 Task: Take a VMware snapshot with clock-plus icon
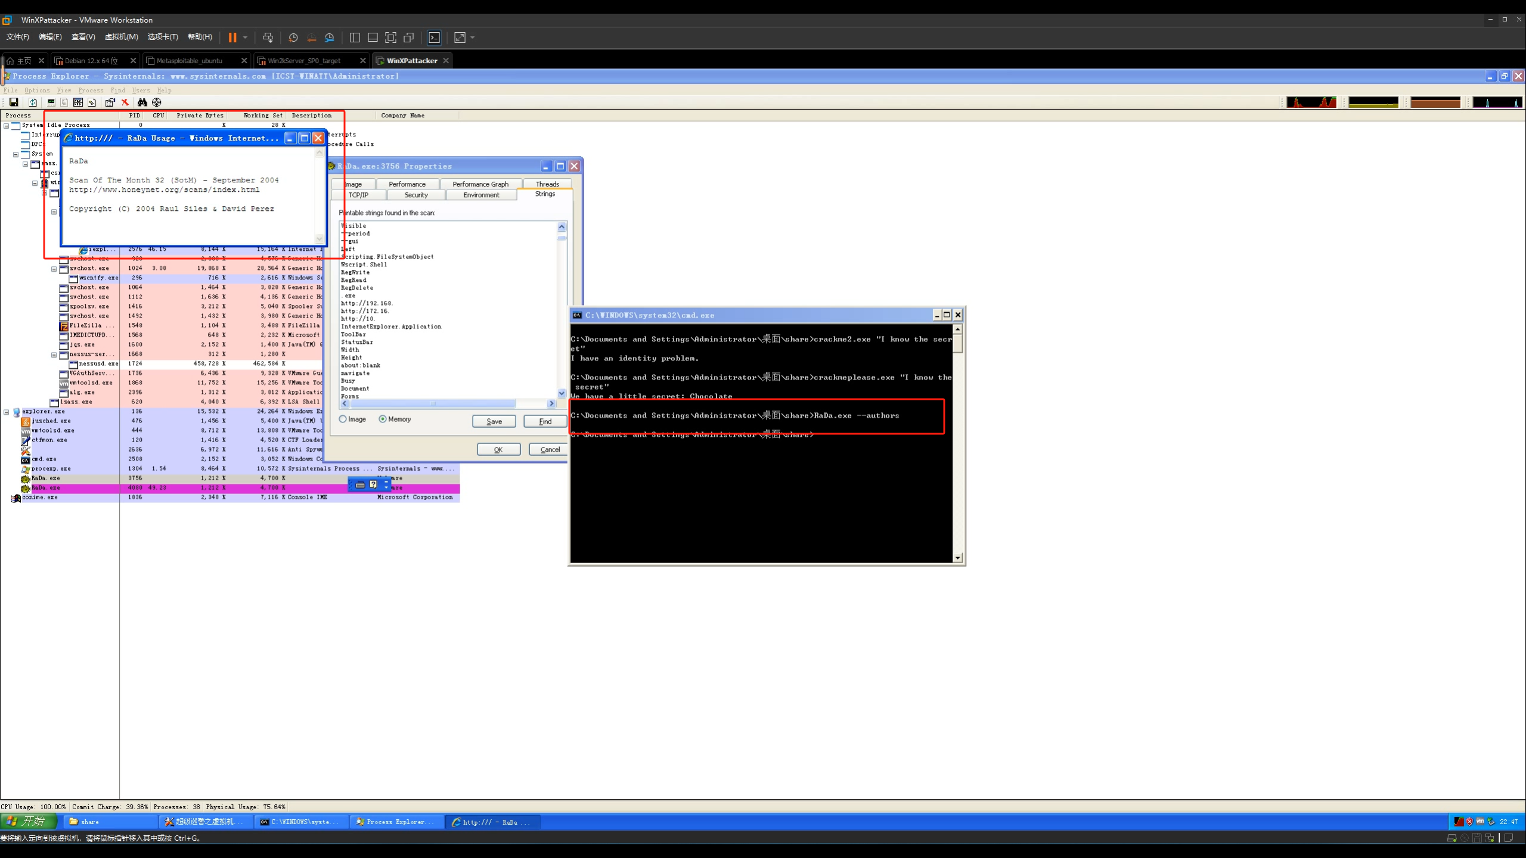pos(293,38)
